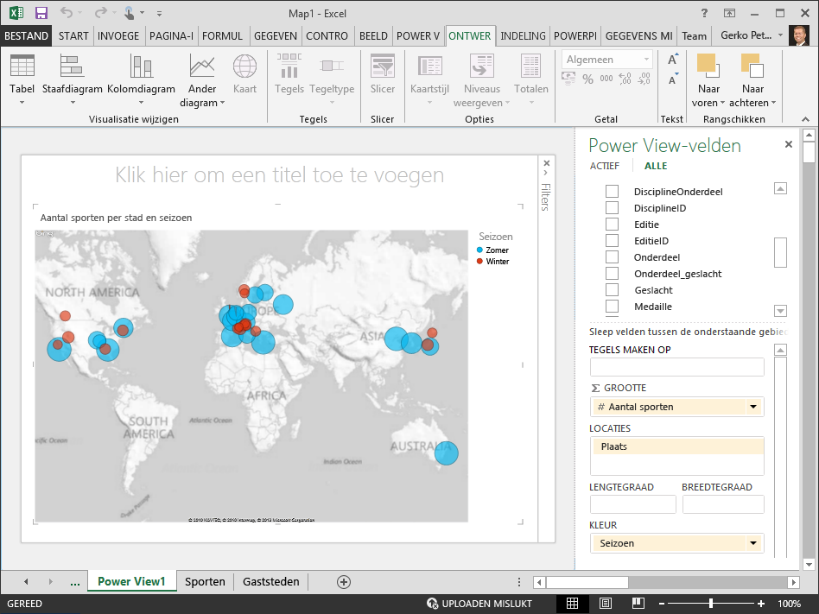Apply thousands separator format
Screen dimensions: 819x614
(606, 79)
